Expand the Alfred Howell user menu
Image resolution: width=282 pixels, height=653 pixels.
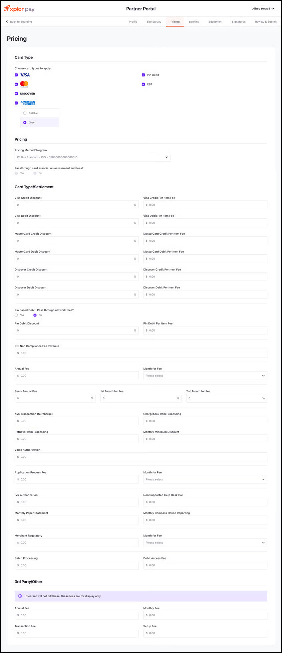point(263,9)
